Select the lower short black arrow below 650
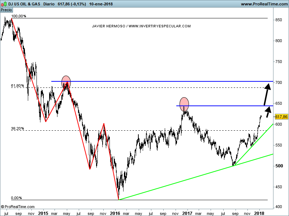289x216 pixels. click(268, 112)
